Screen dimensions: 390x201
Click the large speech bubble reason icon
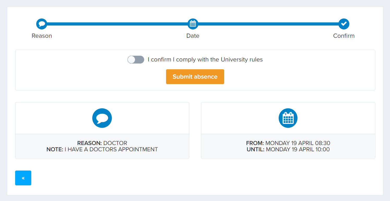coord(102,118)
